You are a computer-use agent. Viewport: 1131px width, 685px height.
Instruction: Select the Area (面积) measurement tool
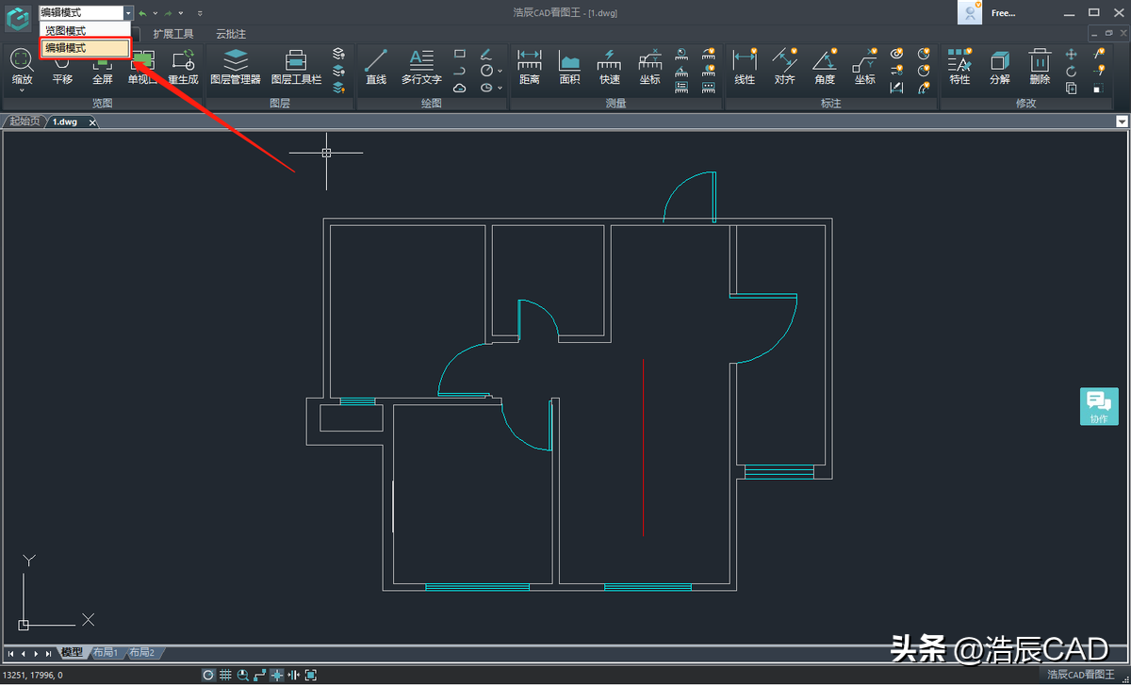point(569,68)
